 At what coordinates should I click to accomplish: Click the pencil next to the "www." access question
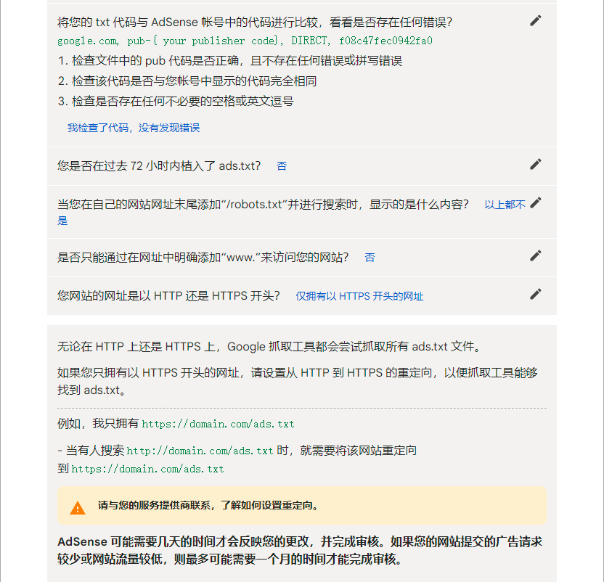point(535,255)
